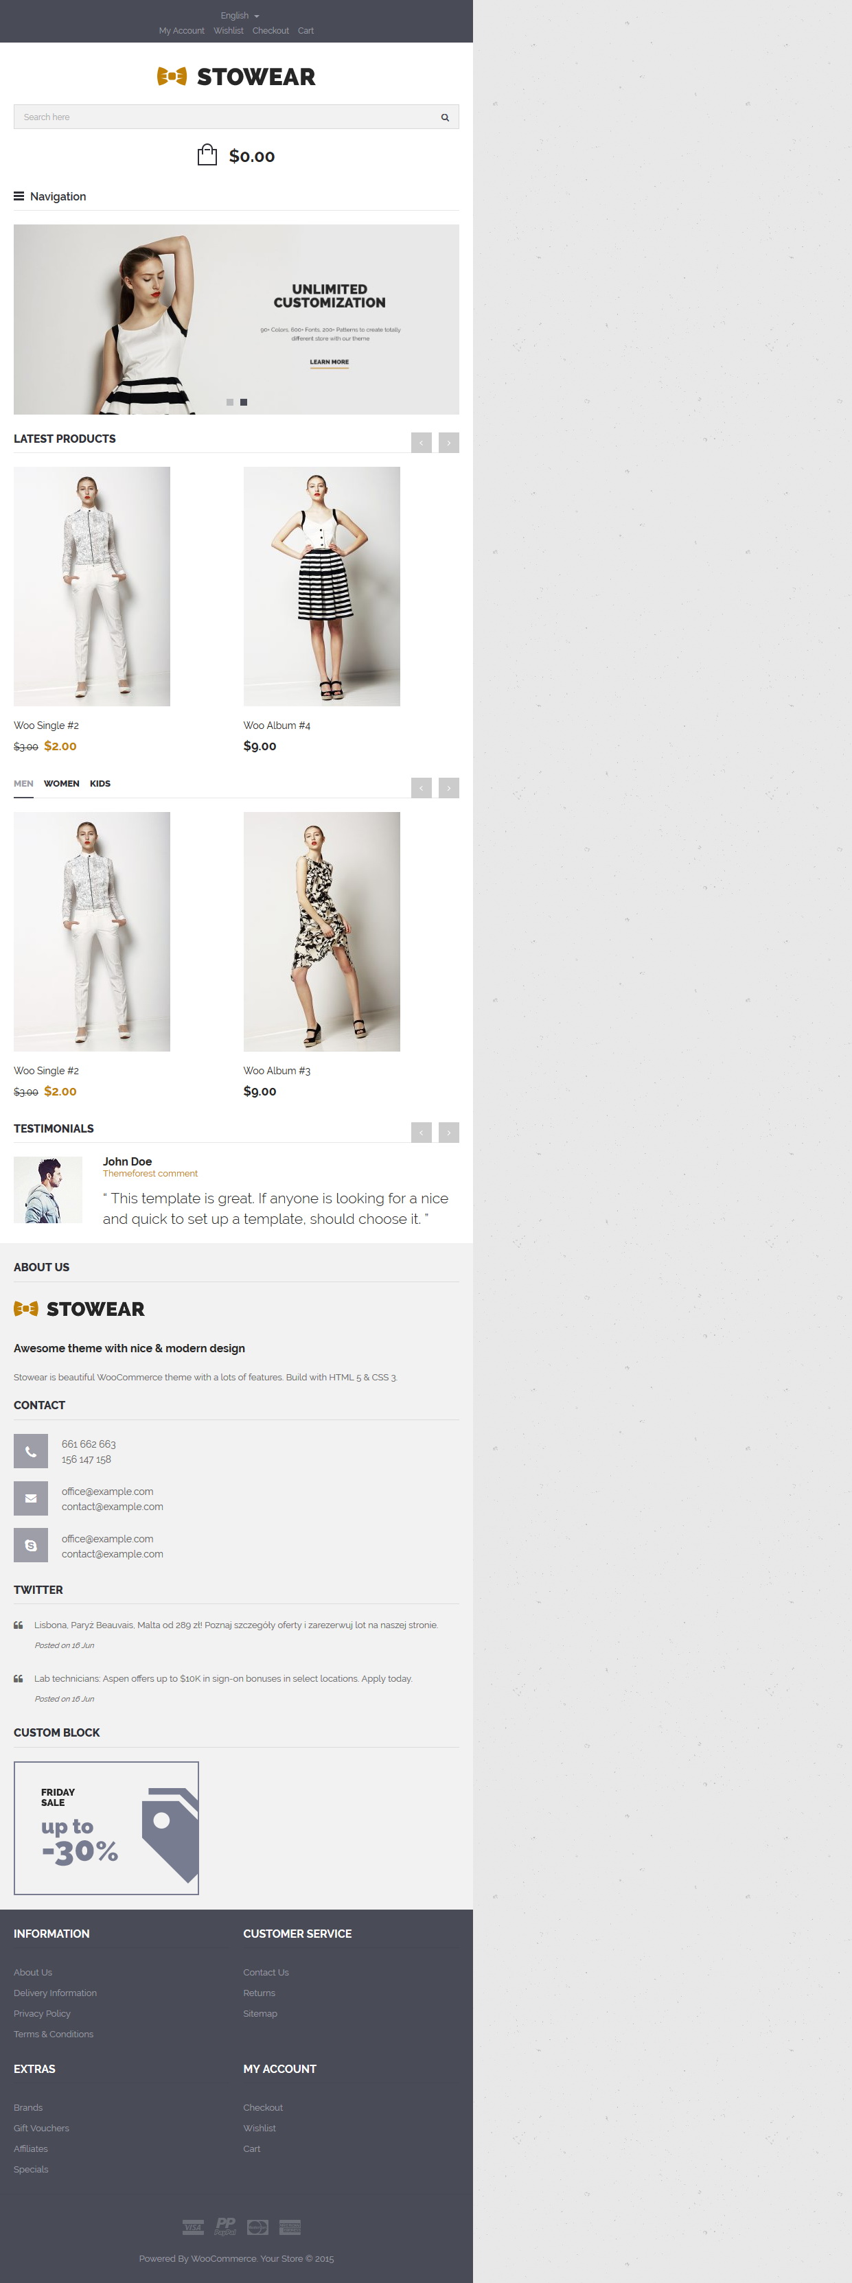Click the Skype contact icon
852x2283 pixels.
(31, 1546)
